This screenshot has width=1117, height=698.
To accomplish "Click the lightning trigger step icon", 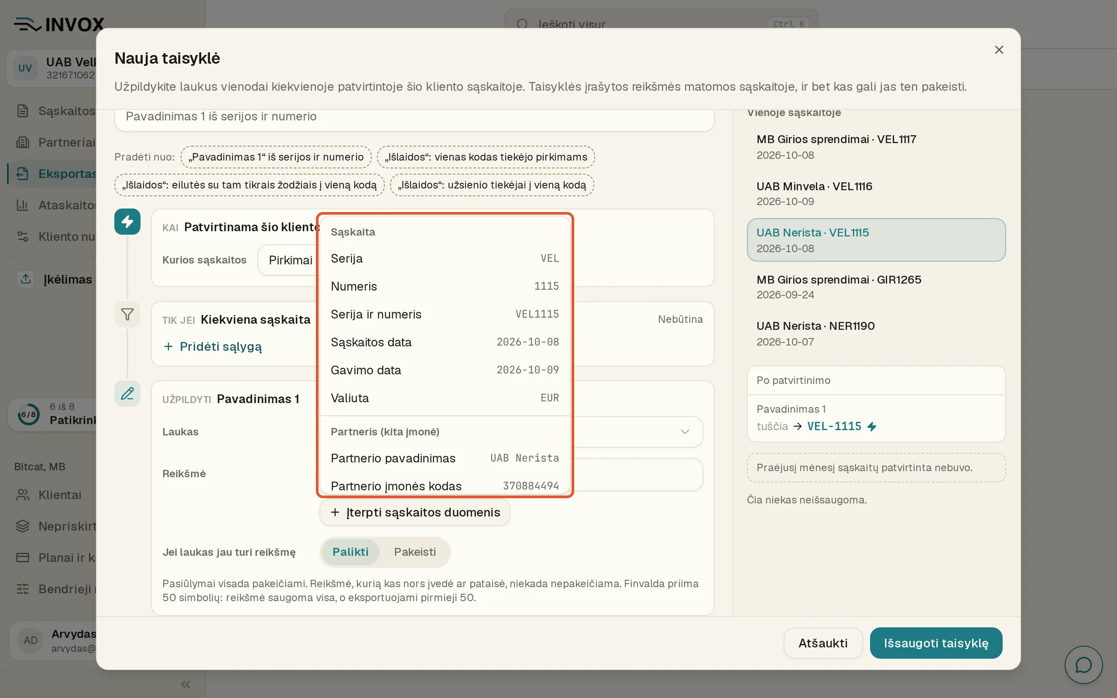I will 127,222.
